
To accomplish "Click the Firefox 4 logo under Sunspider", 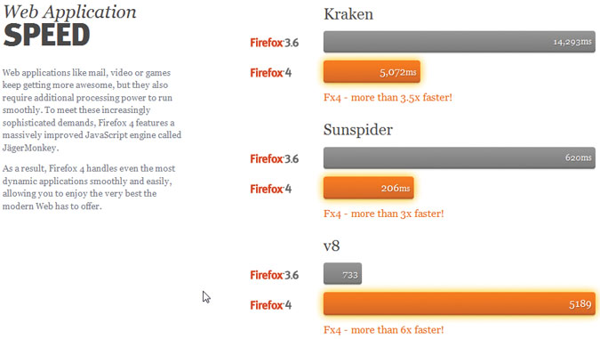I will (x=270, y=189).
